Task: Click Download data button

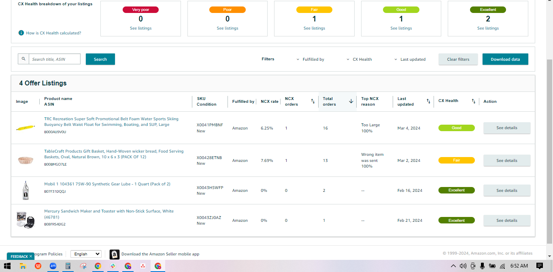Action: tap(505, 59)
